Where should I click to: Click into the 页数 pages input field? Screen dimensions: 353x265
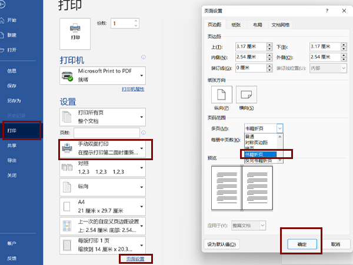(106, 133)
